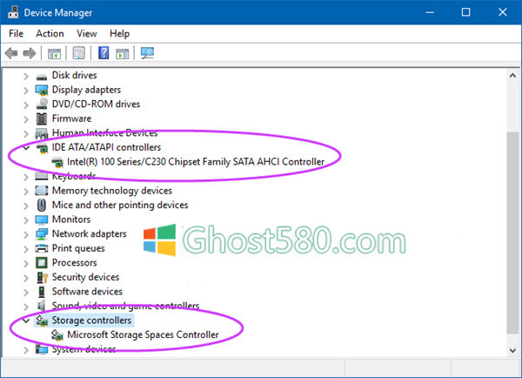
Task: Click the mouse icon beside Mice devices
Action: (42, 205)
